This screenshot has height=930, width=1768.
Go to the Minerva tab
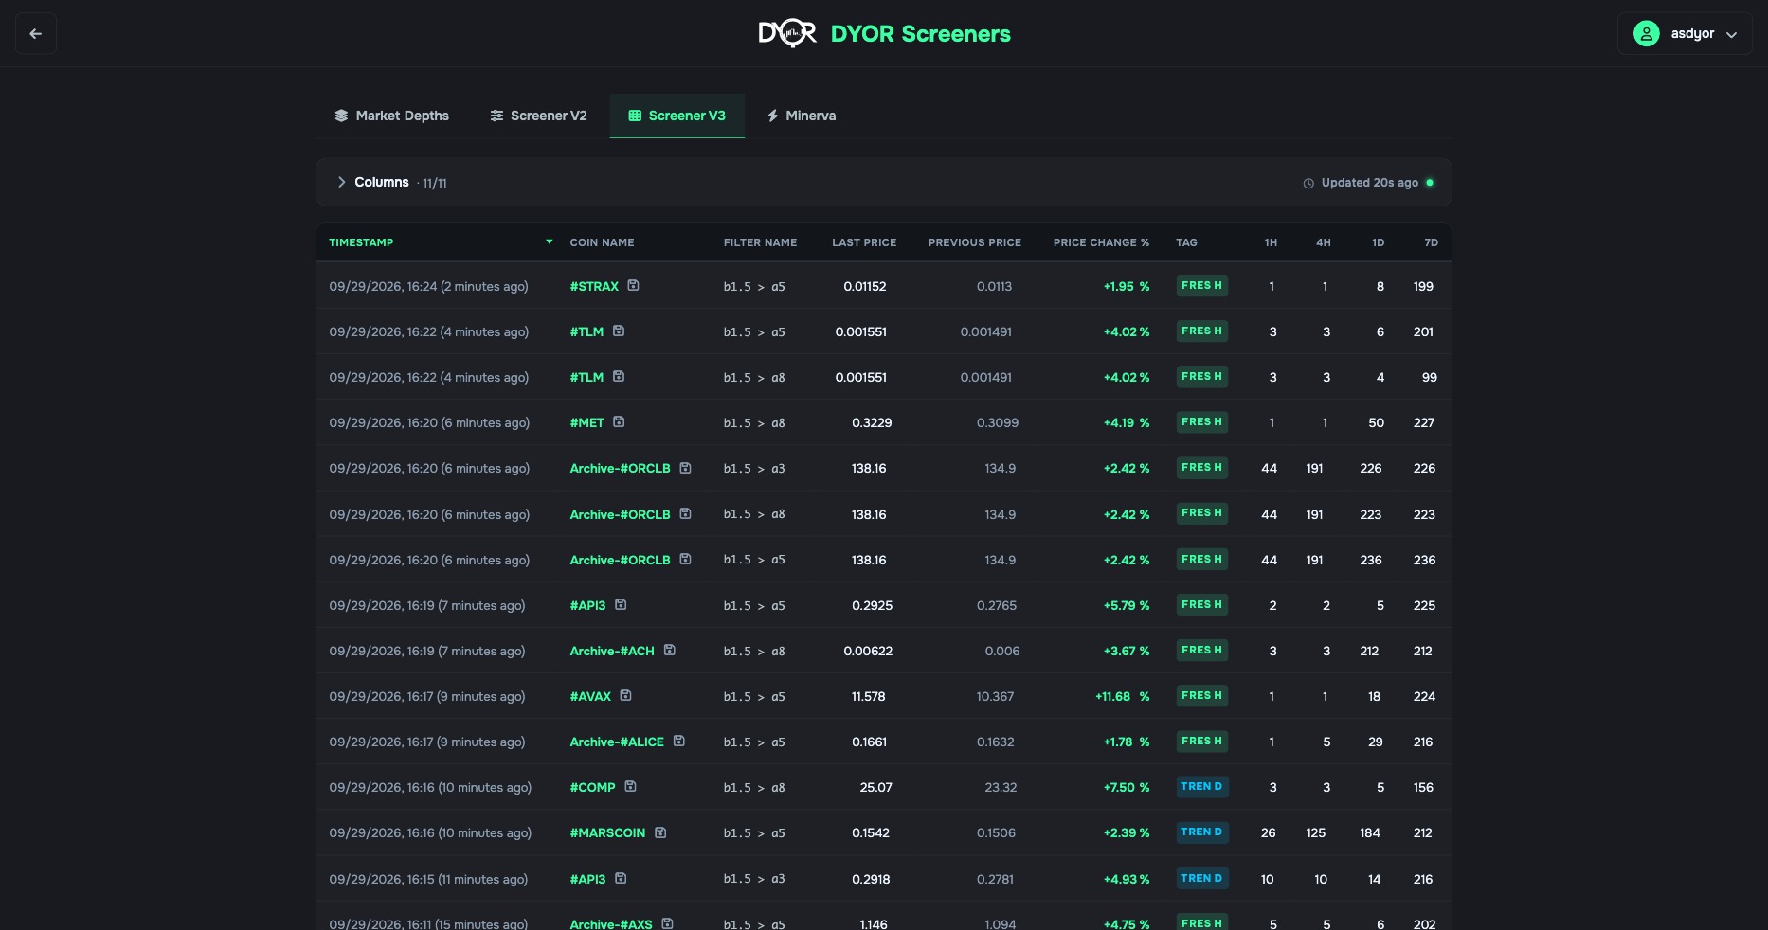point(802,116)
